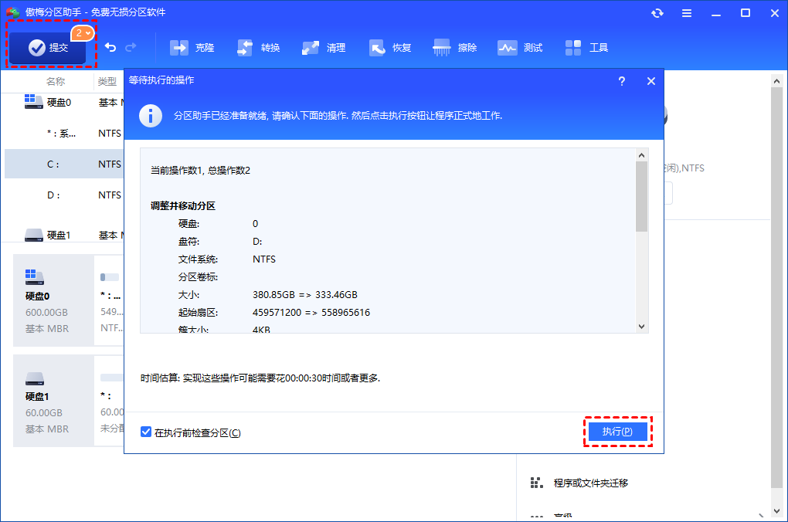Uncheck 在执行前检查分区 option
The width and height of the screenshot is (788, 522).
click(x=146, y=432)
